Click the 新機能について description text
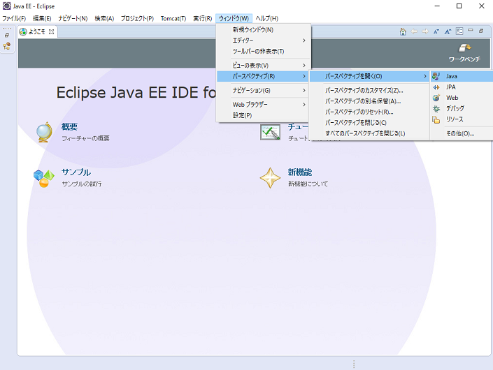The image size is (493, 370). (308, 184)
